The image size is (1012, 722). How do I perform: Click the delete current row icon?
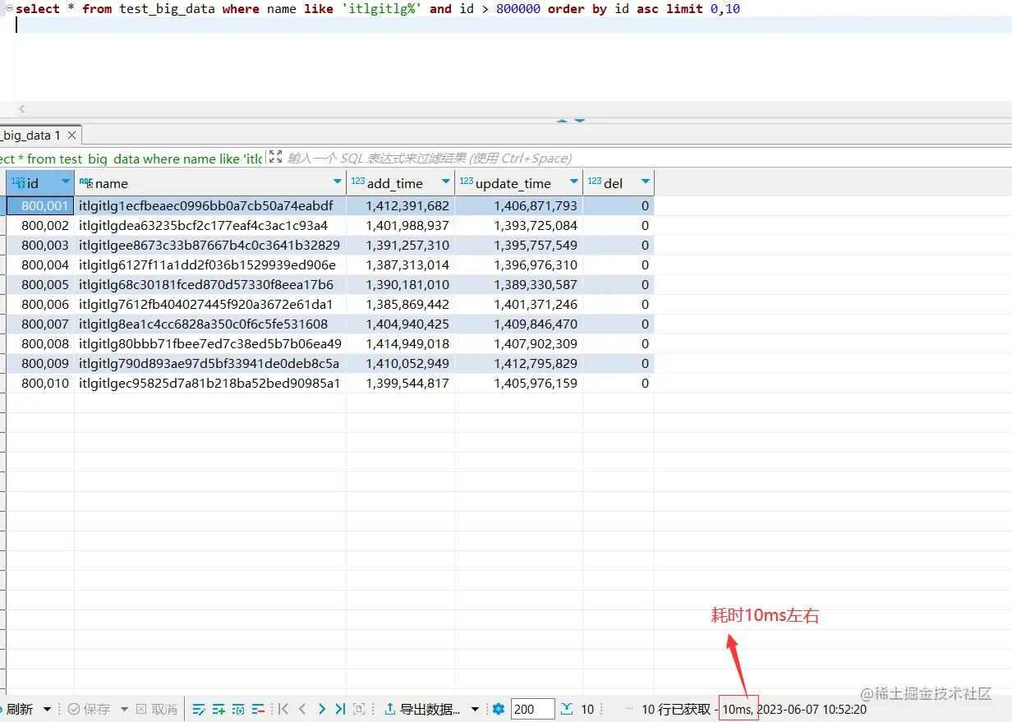[258, 709]
